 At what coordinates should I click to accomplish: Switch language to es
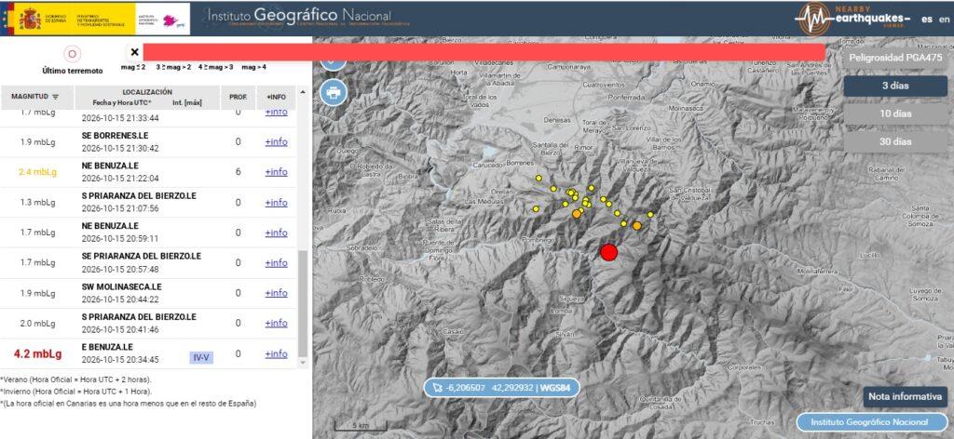(x=927, y=19)
